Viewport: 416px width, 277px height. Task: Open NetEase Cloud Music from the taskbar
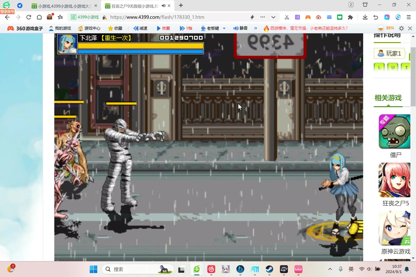pyautogui.click(x=211, y=269)
